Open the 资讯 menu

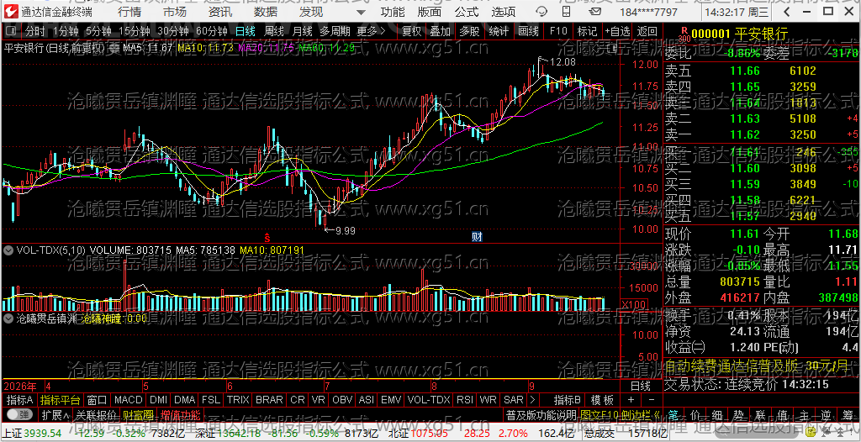(x=220, y=12)
